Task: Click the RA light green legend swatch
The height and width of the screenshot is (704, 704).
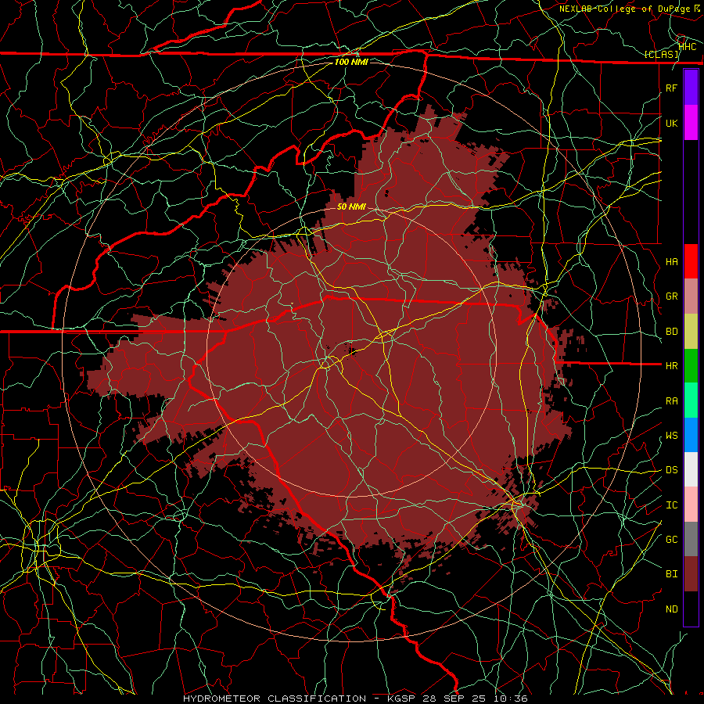Action: (691, 400)
